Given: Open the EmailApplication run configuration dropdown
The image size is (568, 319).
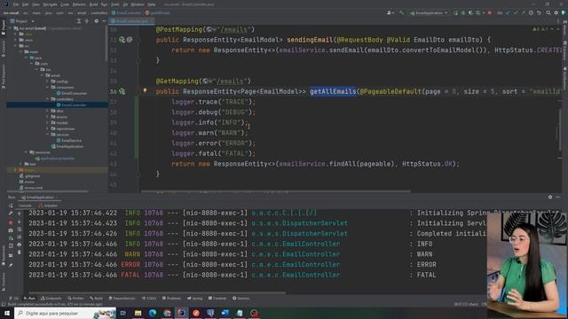Looking at the screenshot, I should tap(429, 12).
